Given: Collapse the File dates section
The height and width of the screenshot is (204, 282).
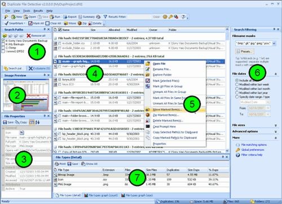Looking at the screenshot, I should 276,74.
